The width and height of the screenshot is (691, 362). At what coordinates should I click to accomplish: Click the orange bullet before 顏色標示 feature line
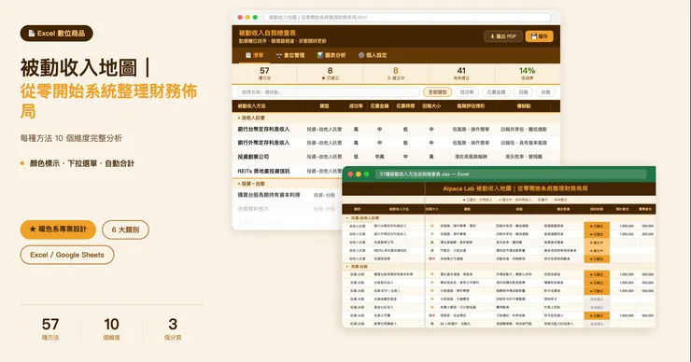point(22,163)
